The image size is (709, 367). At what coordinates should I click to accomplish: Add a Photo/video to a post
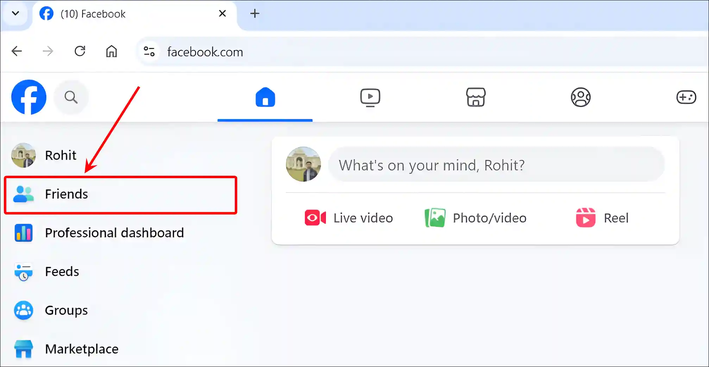(475, 218)
